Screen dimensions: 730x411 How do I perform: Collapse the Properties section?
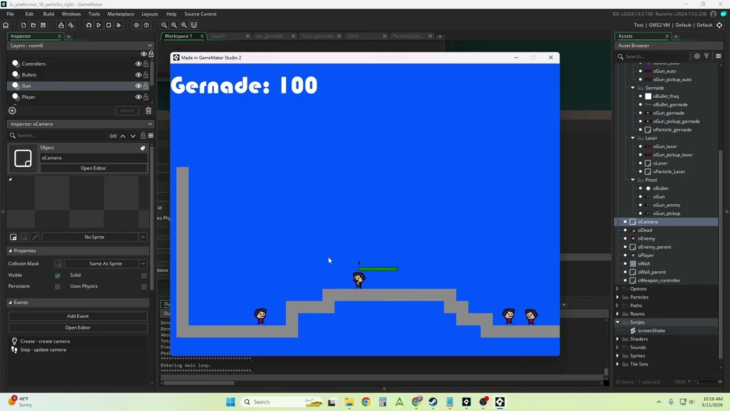10,251
